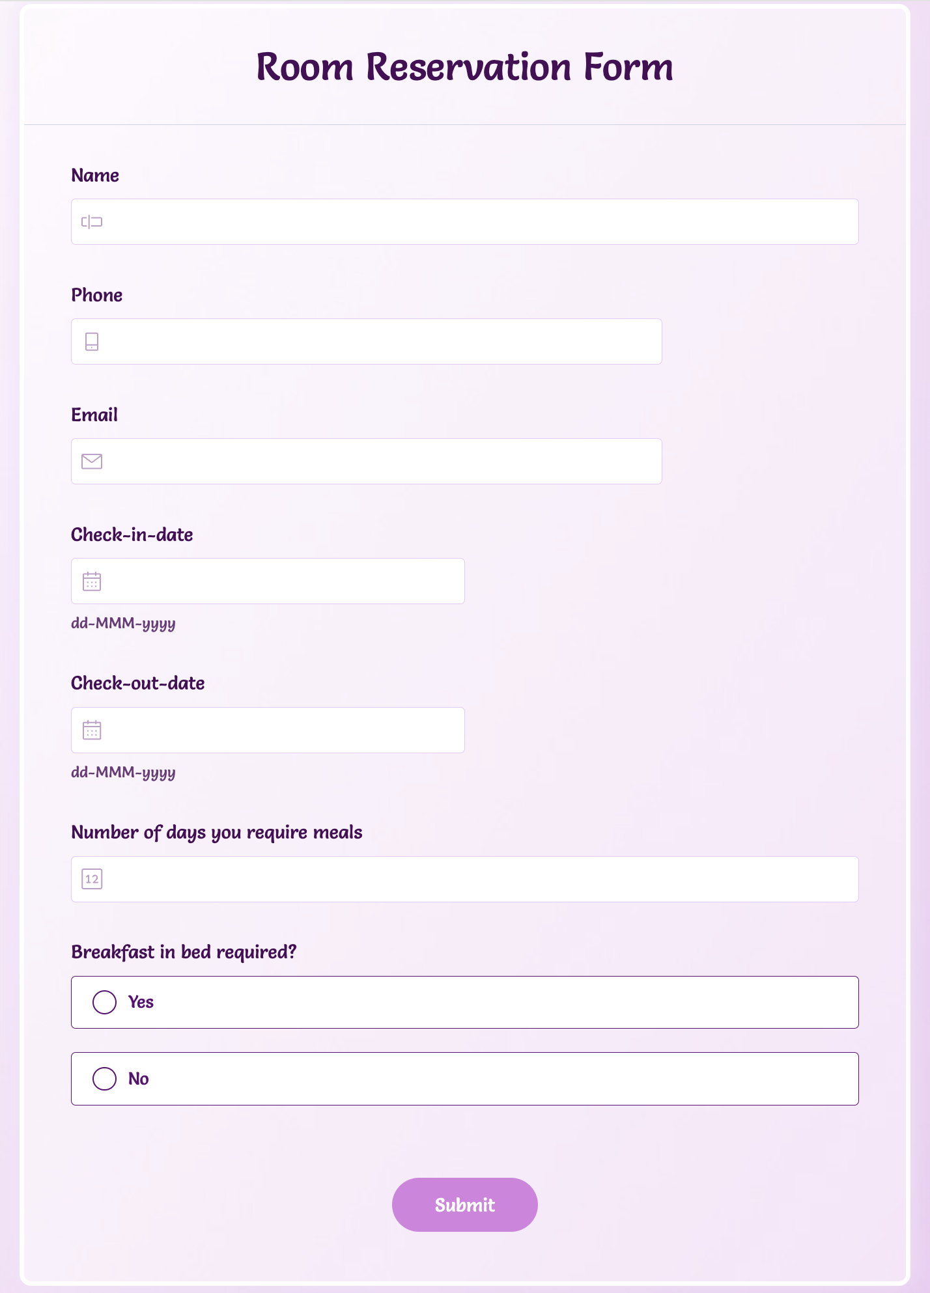Select No for breakfast in bed
The width and height of the screenshot is (930, 1293).
[x=104, y=1079]
